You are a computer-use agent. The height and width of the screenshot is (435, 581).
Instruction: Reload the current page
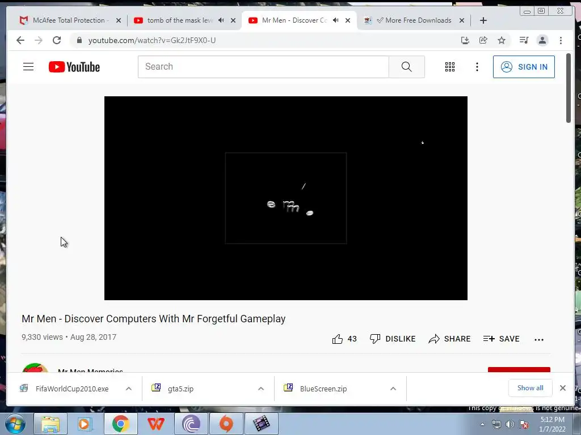coord(57,40)
